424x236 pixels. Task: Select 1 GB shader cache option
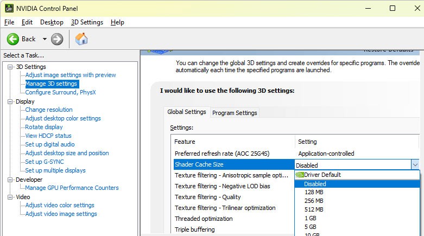pyautogui.click(x=310, y=218)
